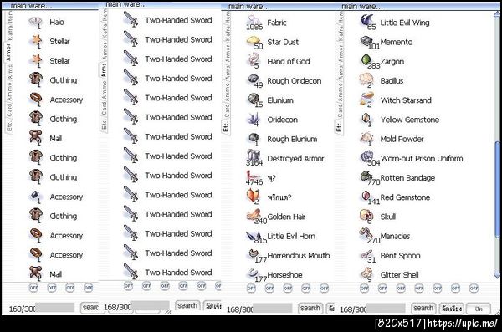The image size is (502, 332).
Task: Pick the Rough Elunium icon
Action: (254, 138)
